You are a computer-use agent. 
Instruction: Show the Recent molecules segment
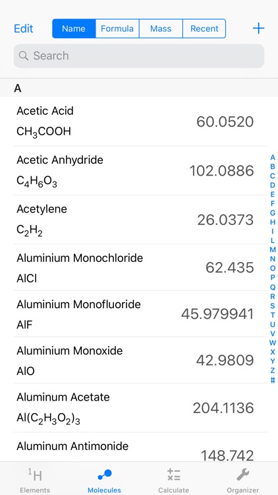coord(204,28)
